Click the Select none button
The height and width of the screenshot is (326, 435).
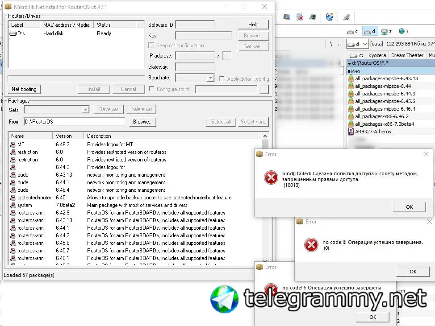coord(253,122)
